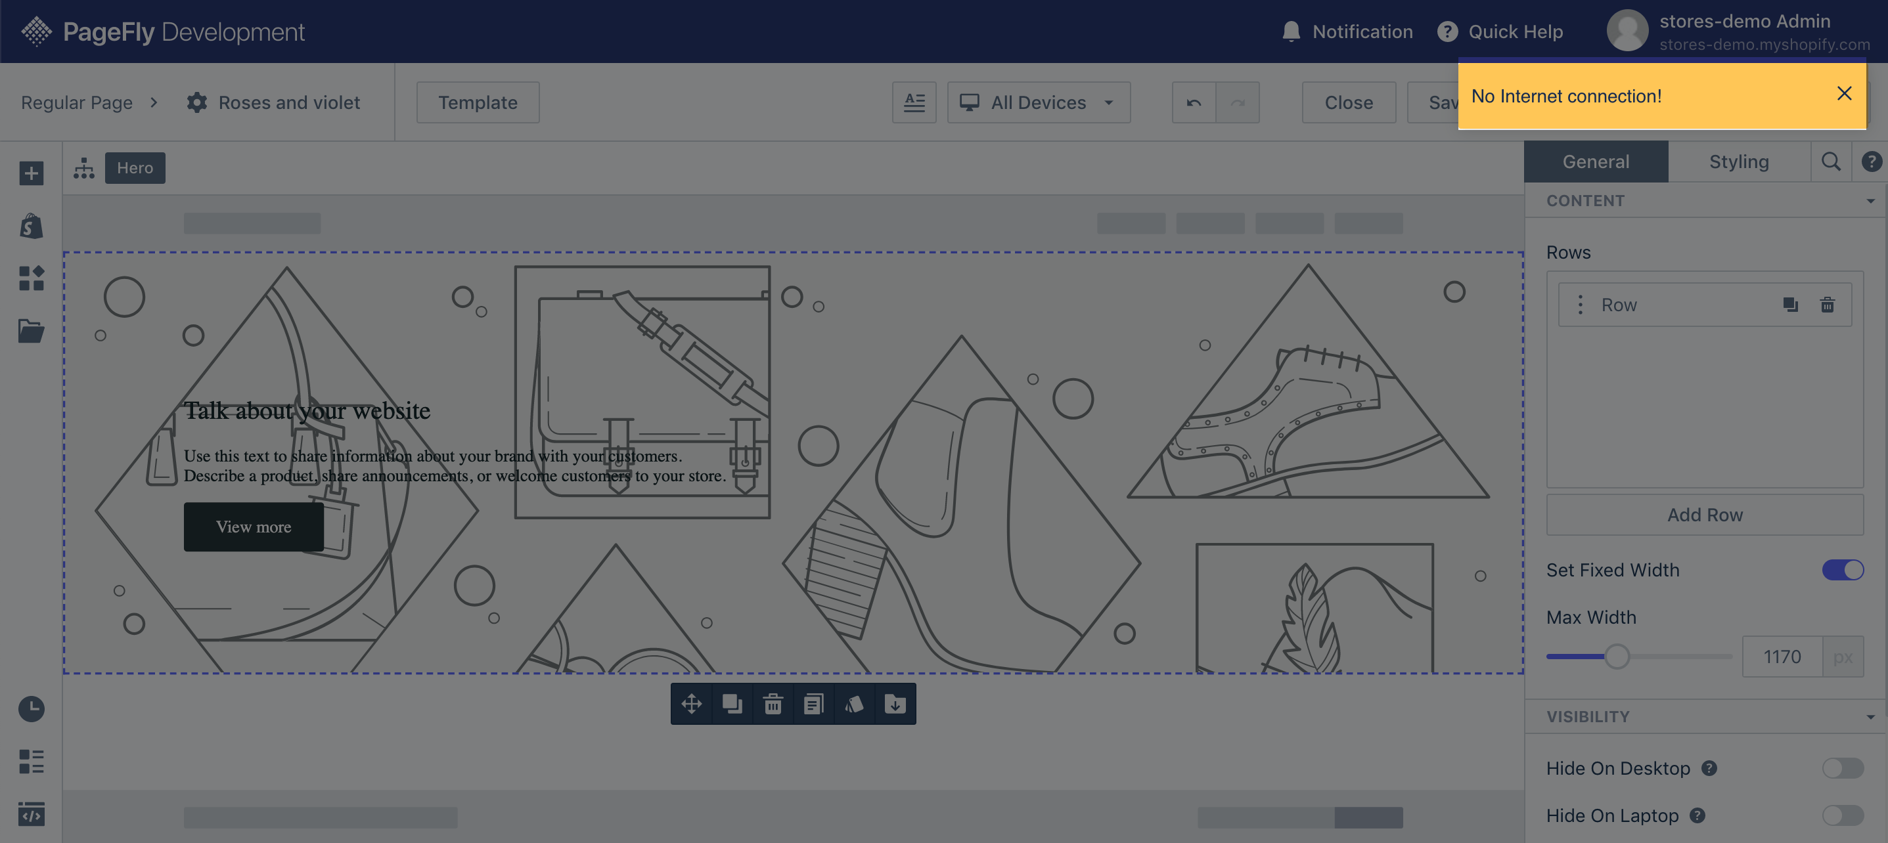Open the All Devices dropdown
The width and height of the screenshot is (1888, 843).
click(x=1039, y=102)
